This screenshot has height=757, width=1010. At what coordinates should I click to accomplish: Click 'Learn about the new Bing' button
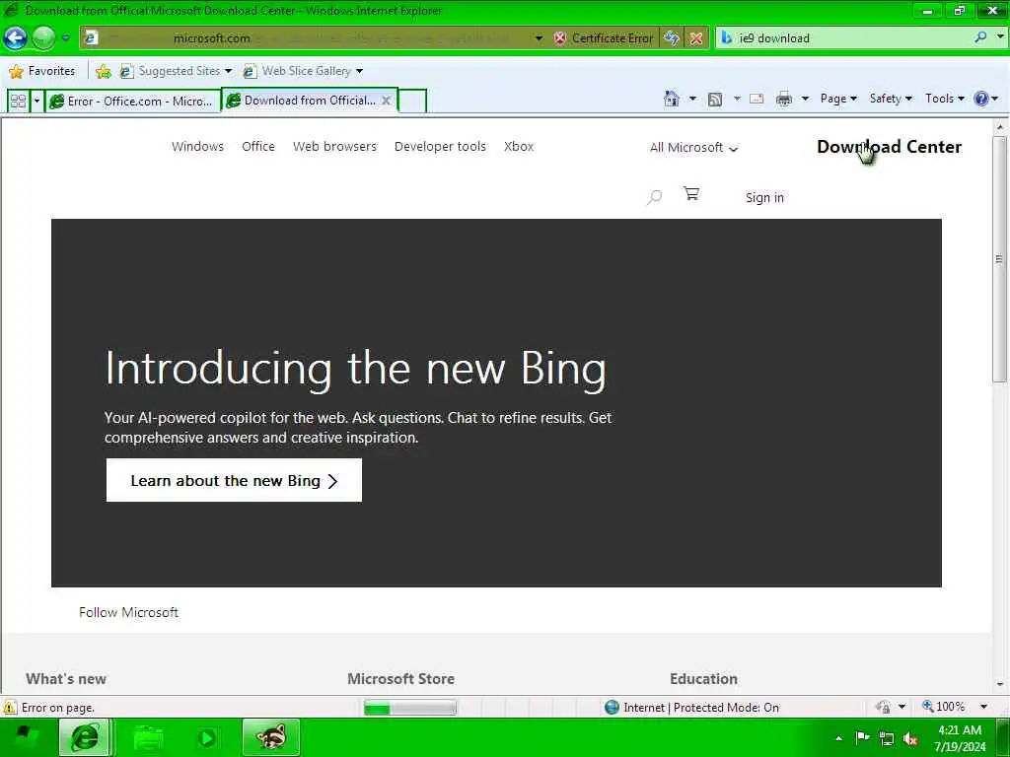point(234,480)
